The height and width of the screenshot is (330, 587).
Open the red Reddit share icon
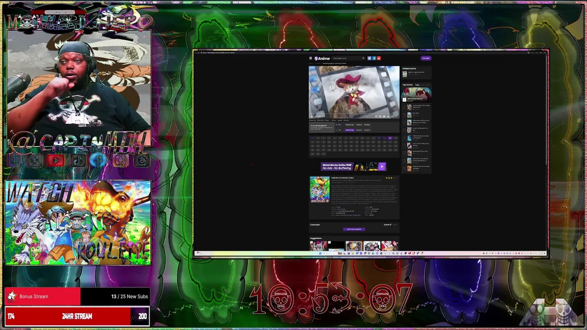[x=379, y=58]
